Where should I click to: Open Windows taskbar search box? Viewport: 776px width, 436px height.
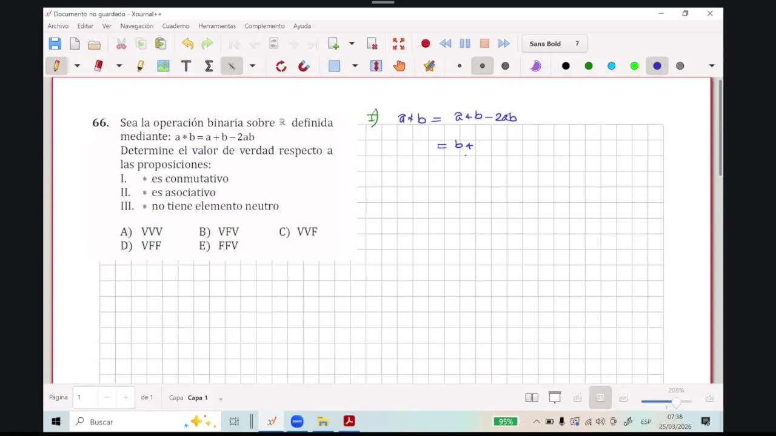pos(144,421)
